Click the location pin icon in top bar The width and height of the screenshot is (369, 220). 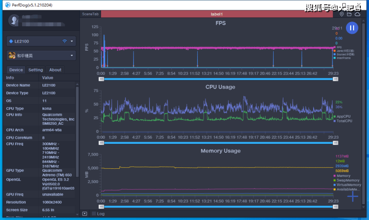(342, 14)
